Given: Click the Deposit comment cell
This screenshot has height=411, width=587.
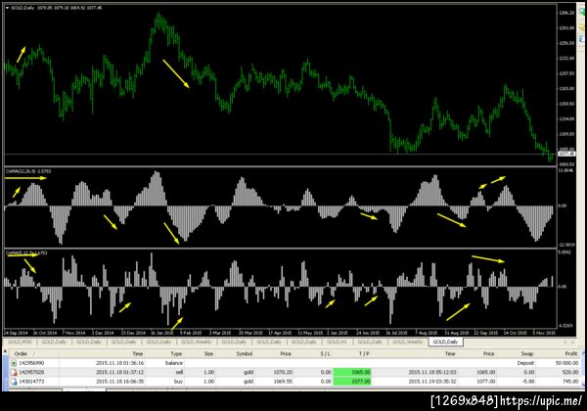Looking at the screenshot, I should click(x=525, y=363).
